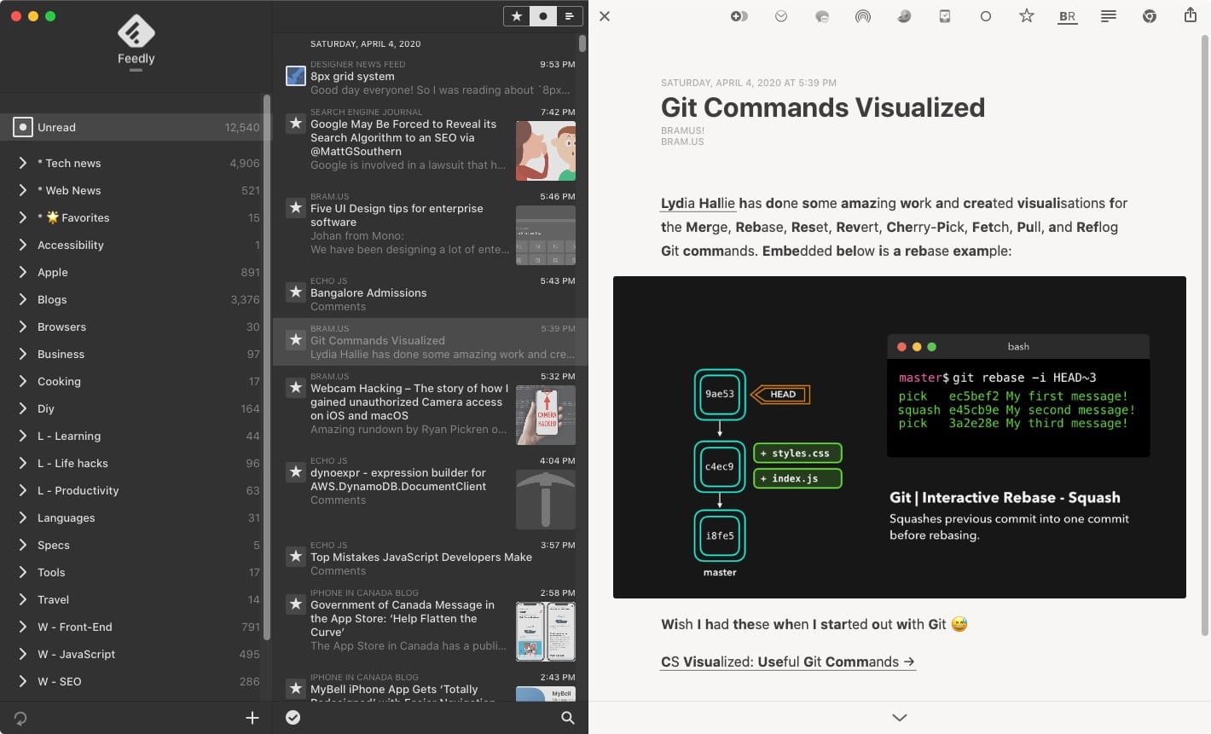Star the Bangalore Admissions article
Image resolution: width=1211 pixels, height=734 pixels.
[x=296, y=292]
